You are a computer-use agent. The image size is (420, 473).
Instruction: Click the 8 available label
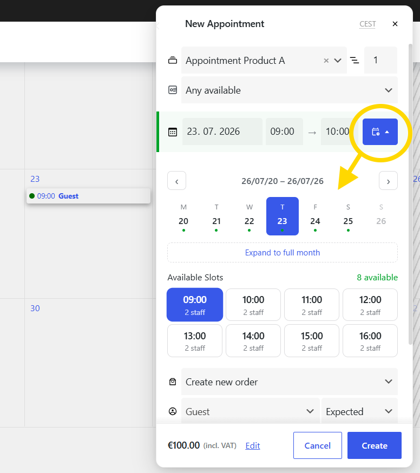pos(377,277)
